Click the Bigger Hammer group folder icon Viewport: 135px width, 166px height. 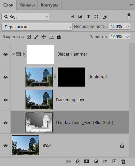coord(18,54)
